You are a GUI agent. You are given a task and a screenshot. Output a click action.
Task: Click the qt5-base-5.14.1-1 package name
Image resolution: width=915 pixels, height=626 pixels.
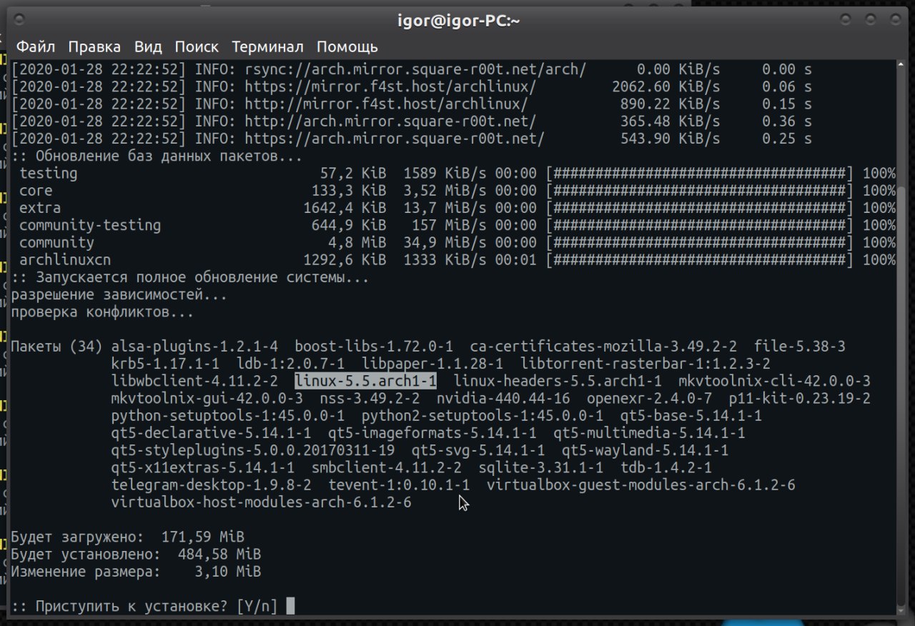(691, 415)
